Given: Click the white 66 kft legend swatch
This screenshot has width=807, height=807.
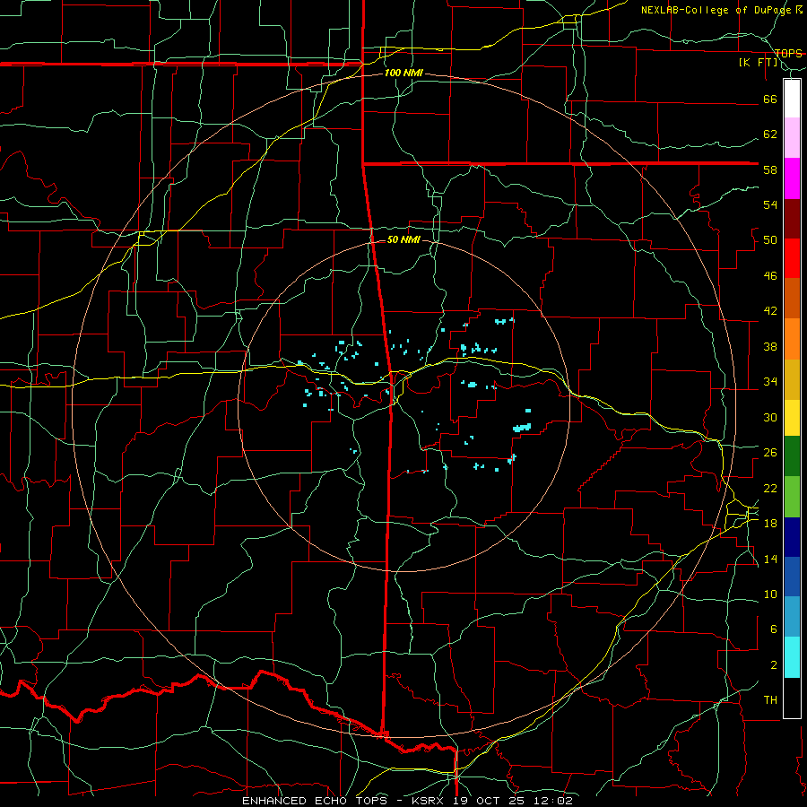Looking at the screenshot, I should pyautogui.click(x=792, y=99).
